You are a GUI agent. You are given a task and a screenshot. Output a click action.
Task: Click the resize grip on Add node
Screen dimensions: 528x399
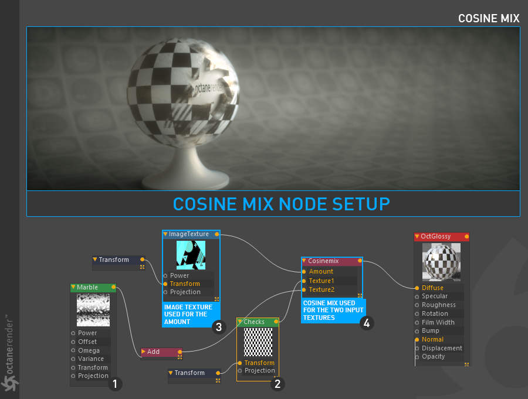(x=180, y=357)
